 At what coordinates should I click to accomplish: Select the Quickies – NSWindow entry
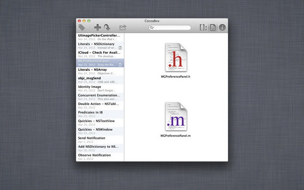tap(100, 131)
